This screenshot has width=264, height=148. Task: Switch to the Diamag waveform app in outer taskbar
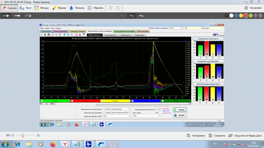(x=89, y=144)
